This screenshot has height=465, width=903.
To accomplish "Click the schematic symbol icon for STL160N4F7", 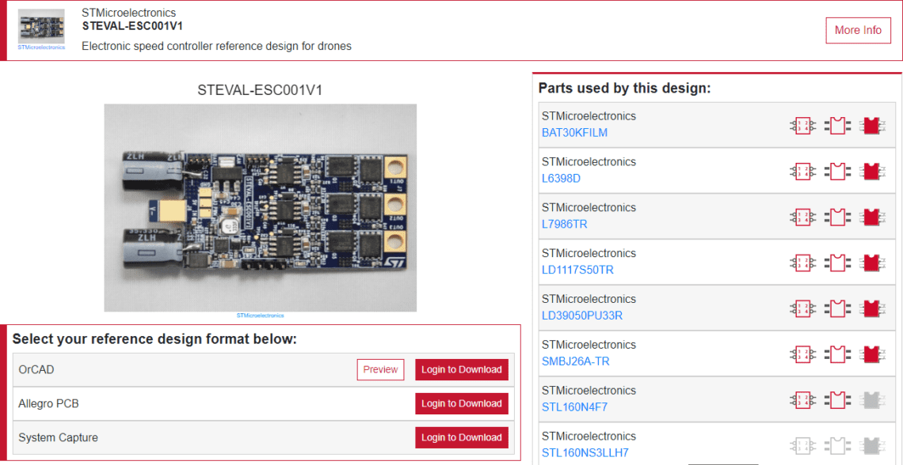I will (x=802, y=399).
